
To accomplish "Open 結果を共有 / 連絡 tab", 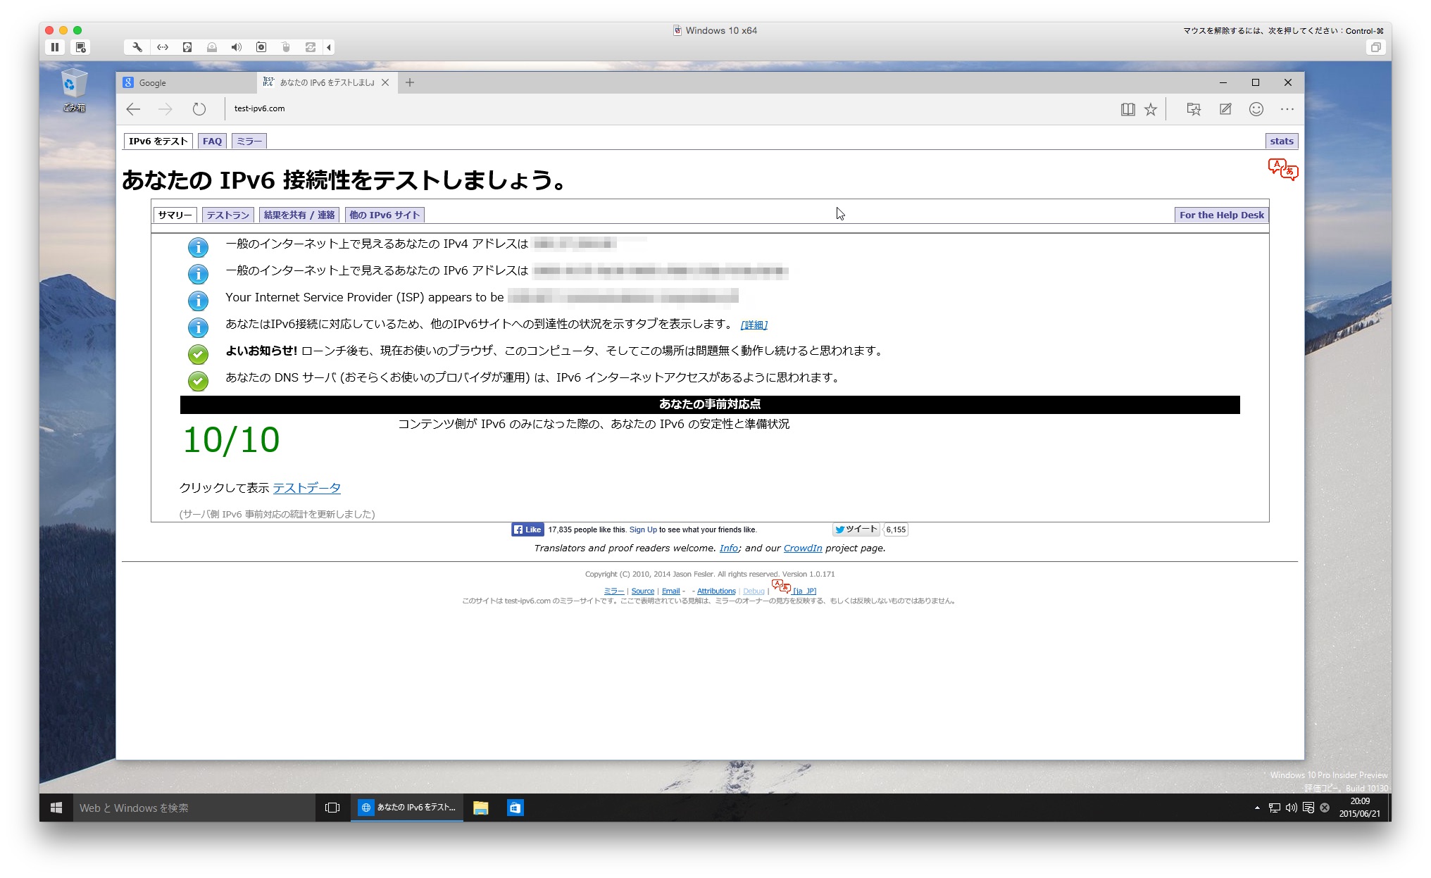I will tap(299, 215).
